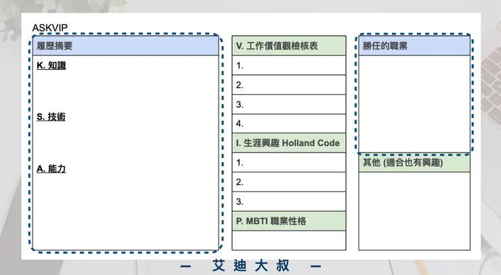Select the I. 生涯興趣 Holland Code header

[289, 143]
